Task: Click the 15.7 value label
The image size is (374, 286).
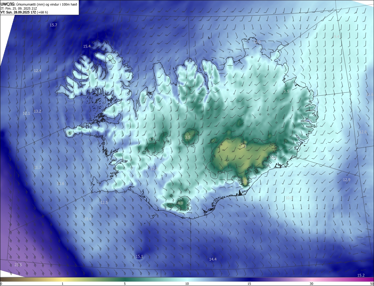Action: pos(53,25)
